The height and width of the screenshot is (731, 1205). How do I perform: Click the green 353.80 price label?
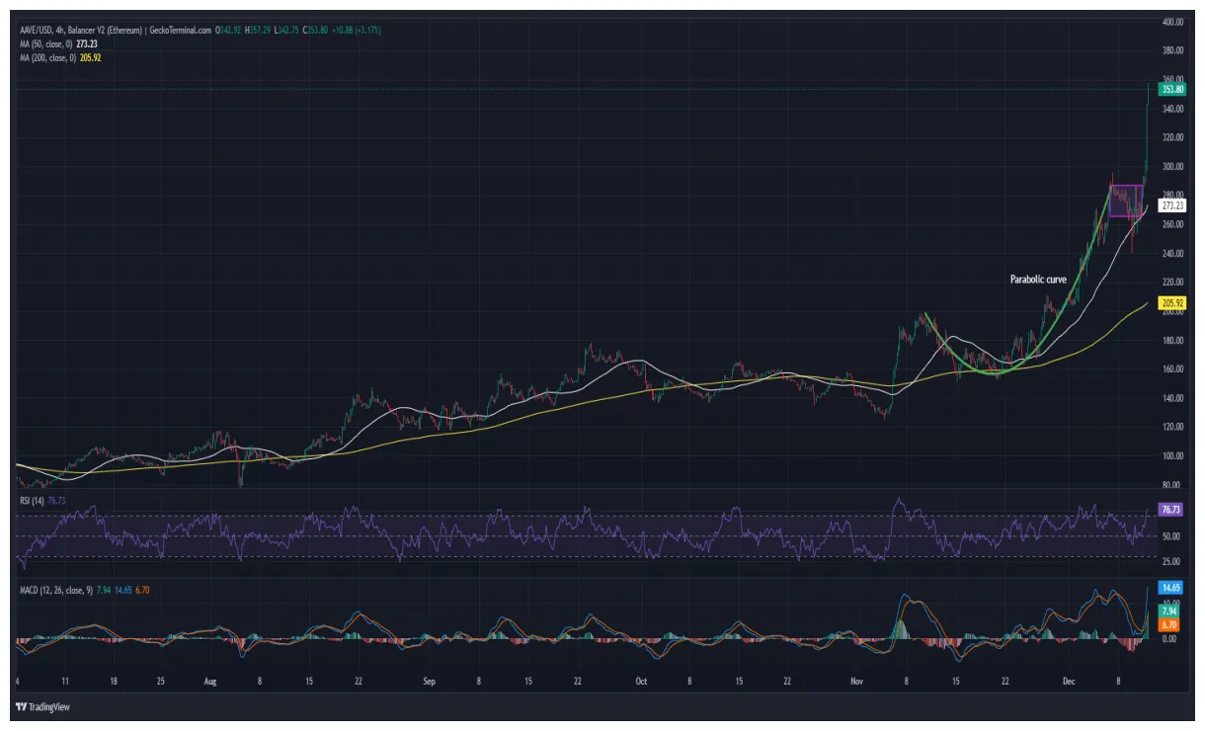click(1171, 87)
